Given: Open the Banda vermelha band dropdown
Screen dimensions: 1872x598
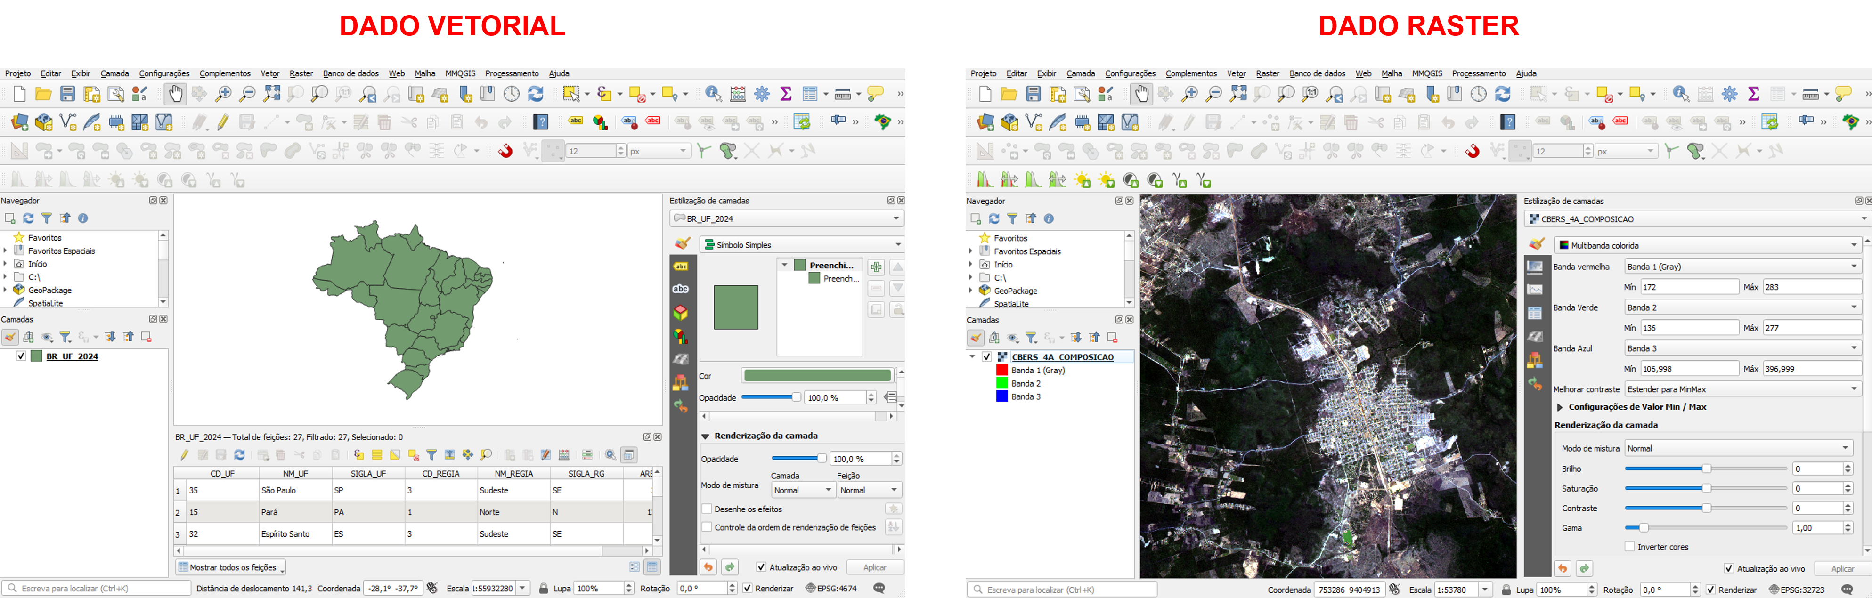Looking at the screenshot, I should click(1742, 267).
